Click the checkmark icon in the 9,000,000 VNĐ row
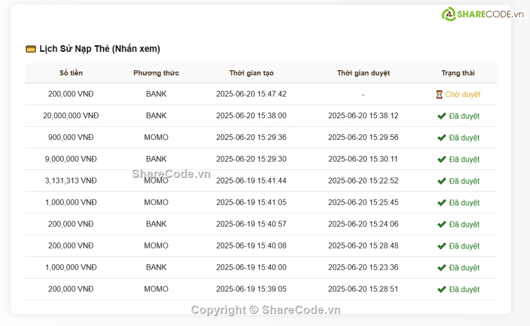This screenshot has height=326, width=530. [441, 159]
